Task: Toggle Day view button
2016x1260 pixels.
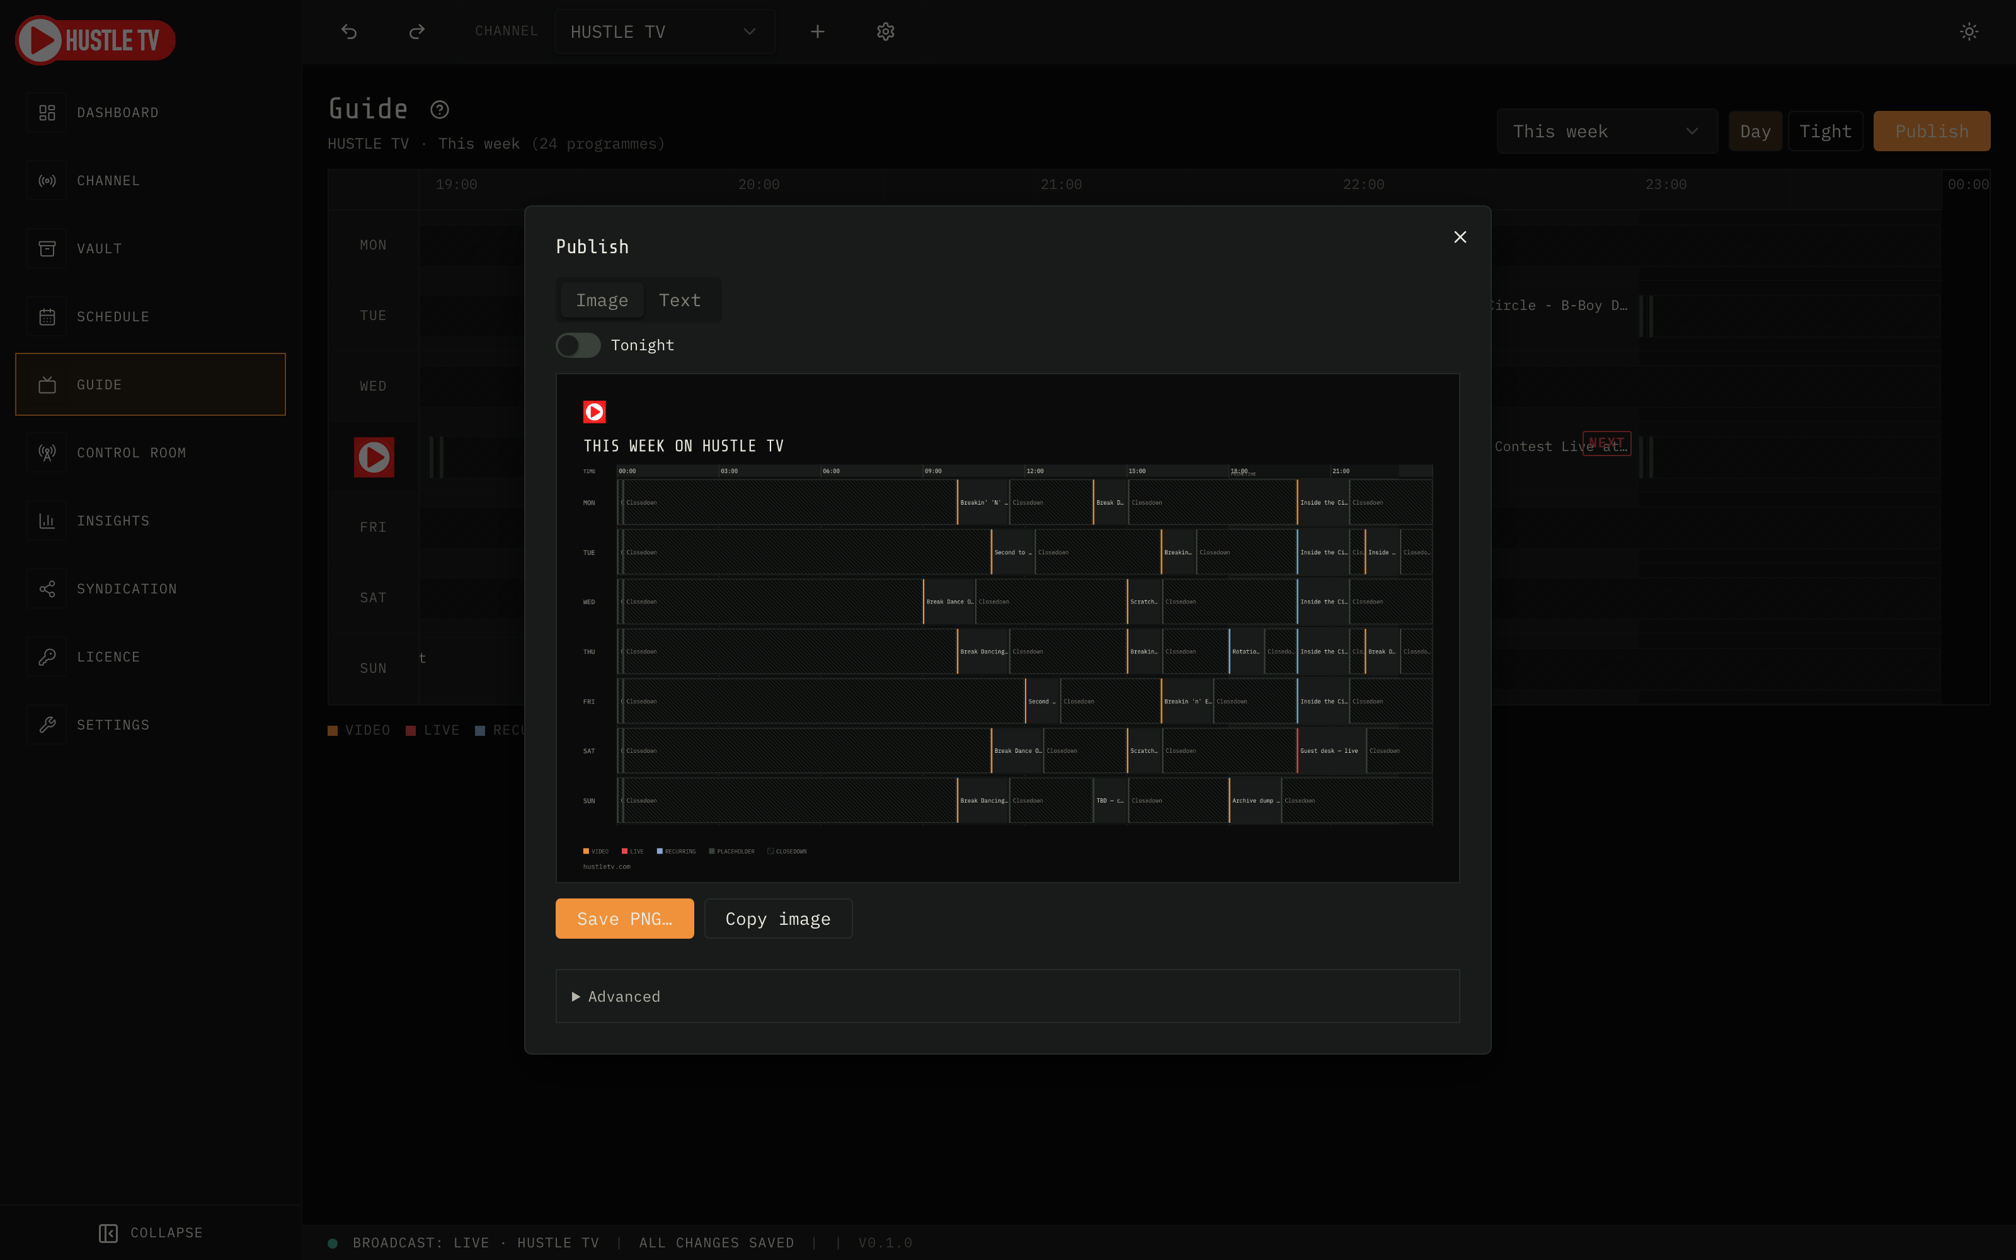Action: [1755, 131]
